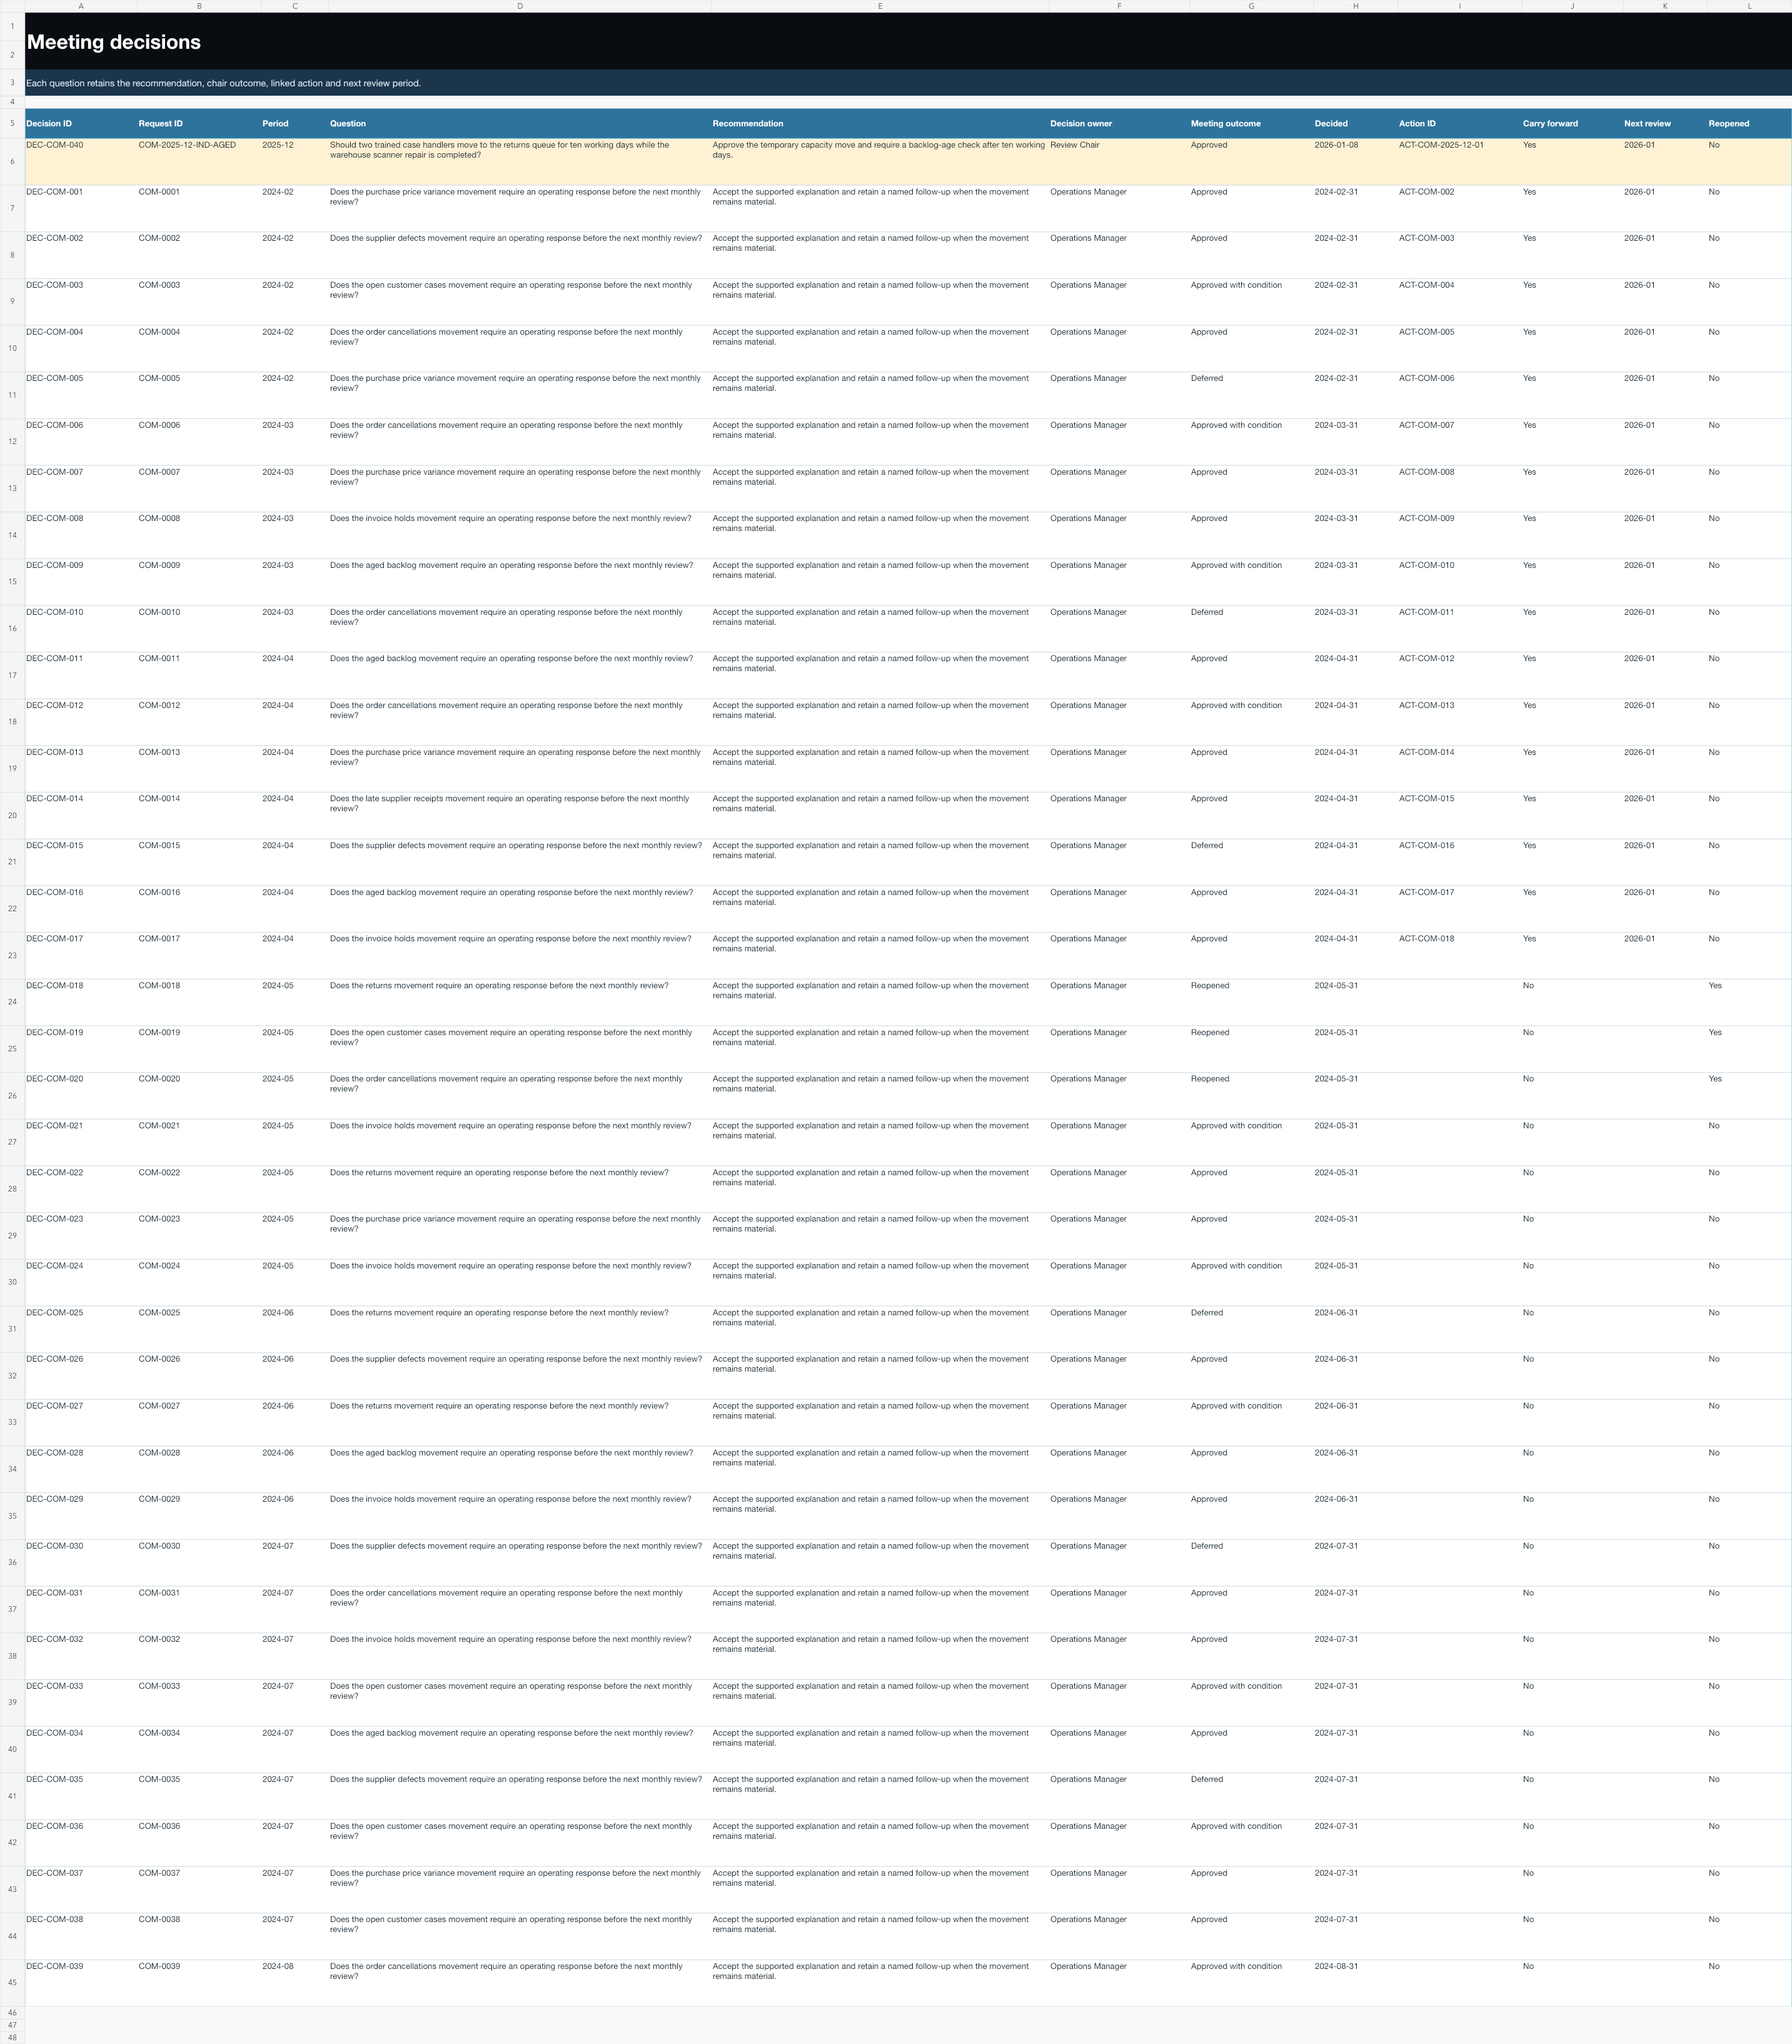The image size is (1792, 2044).
Task: Select cell DEC-COM-040
Action: point(81,161)
